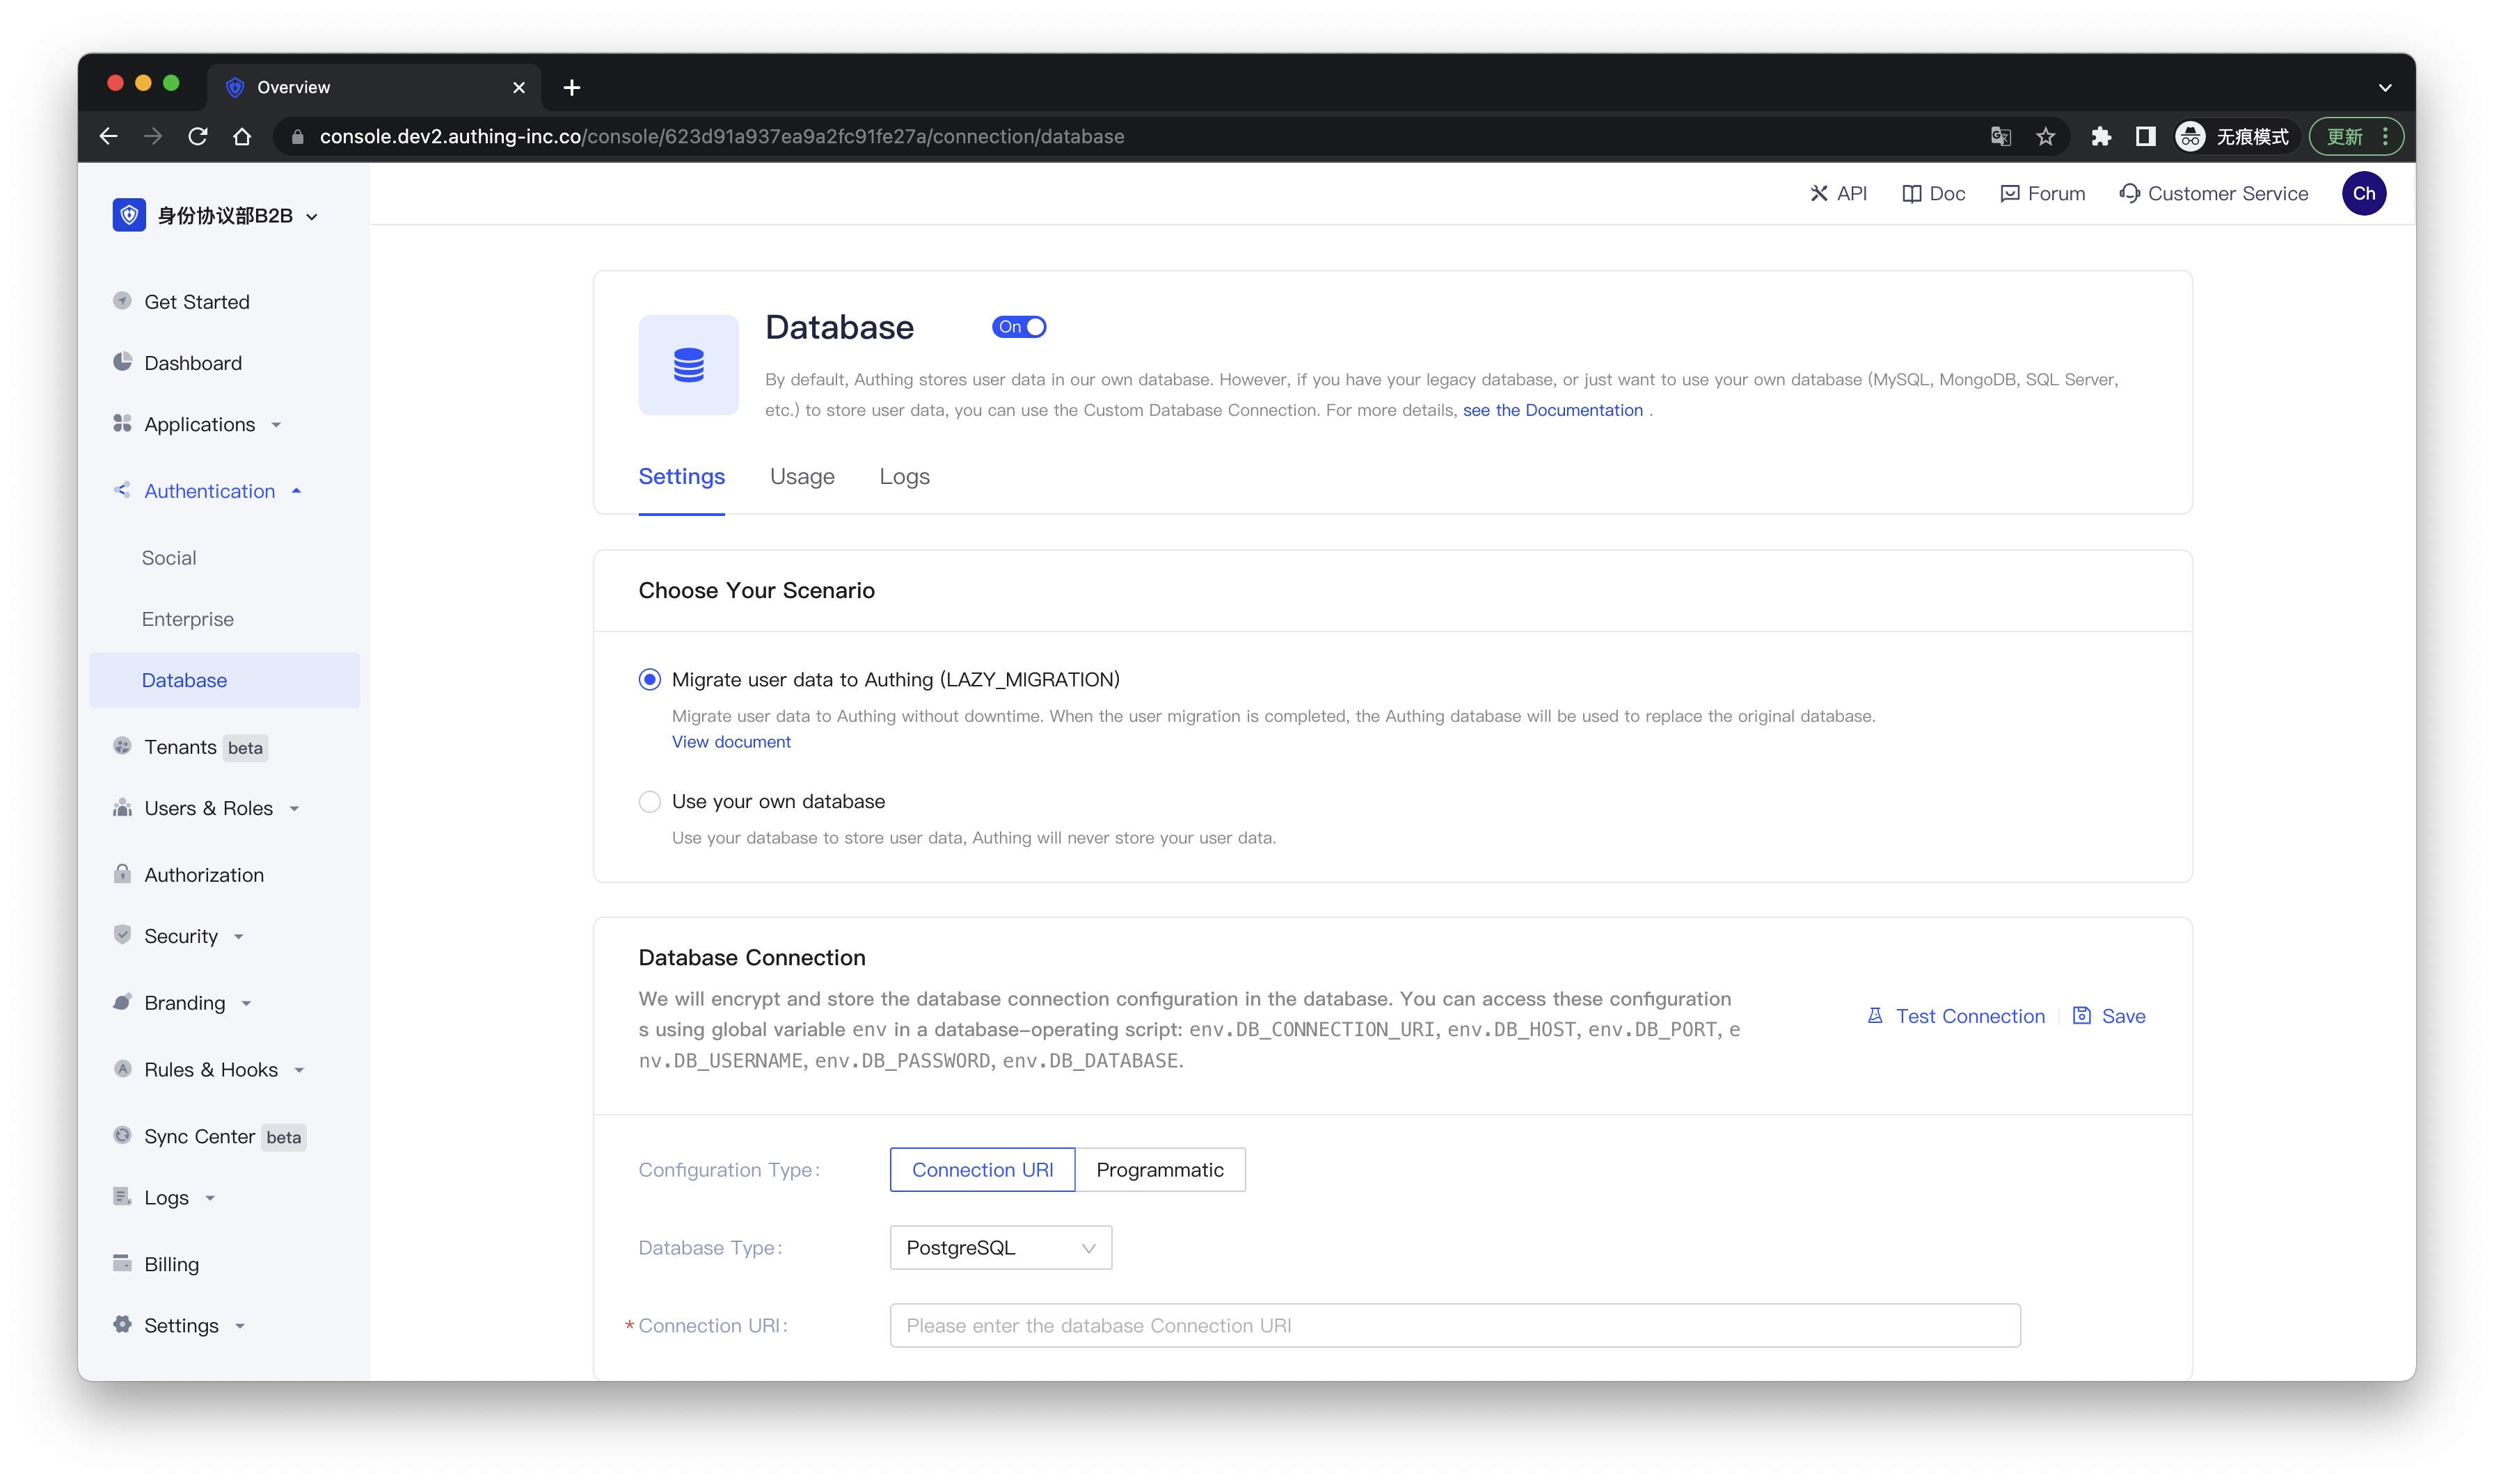Click the Database icon in sidebar
This screenshot has width=2494, height=1484.
[x=184, y=679]
